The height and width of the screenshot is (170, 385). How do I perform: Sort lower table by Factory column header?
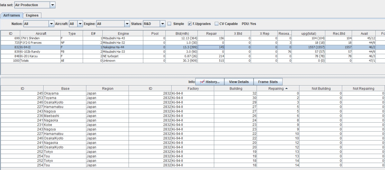193,88
